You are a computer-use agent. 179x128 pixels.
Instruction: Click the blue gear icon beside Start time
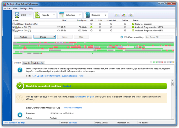point(20,115)
